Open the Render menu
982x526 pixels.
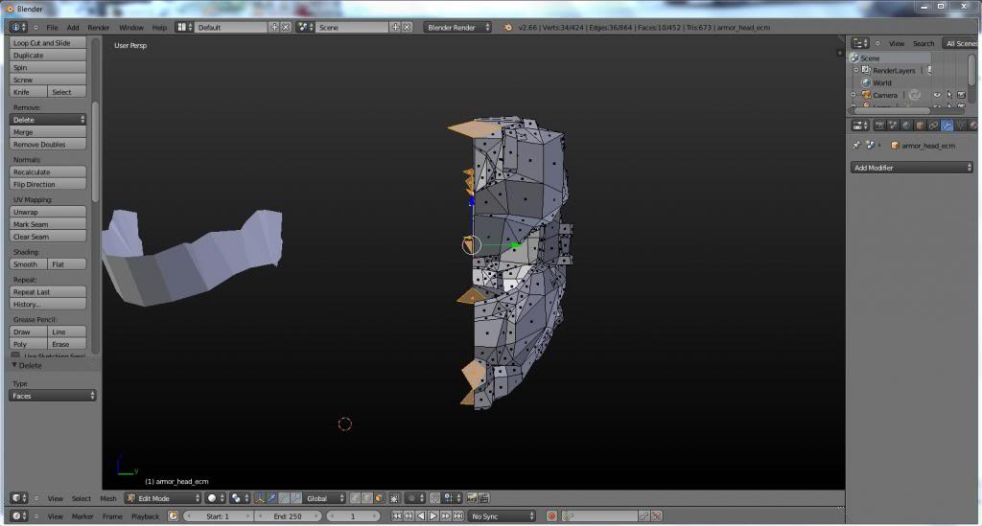click(99, 28)
